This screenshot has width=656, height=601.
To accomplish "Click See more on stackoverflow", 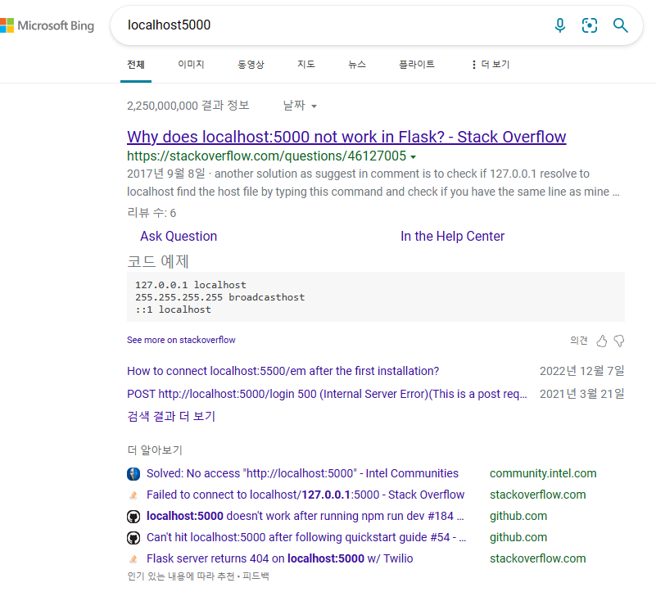I will coord(181,340).
